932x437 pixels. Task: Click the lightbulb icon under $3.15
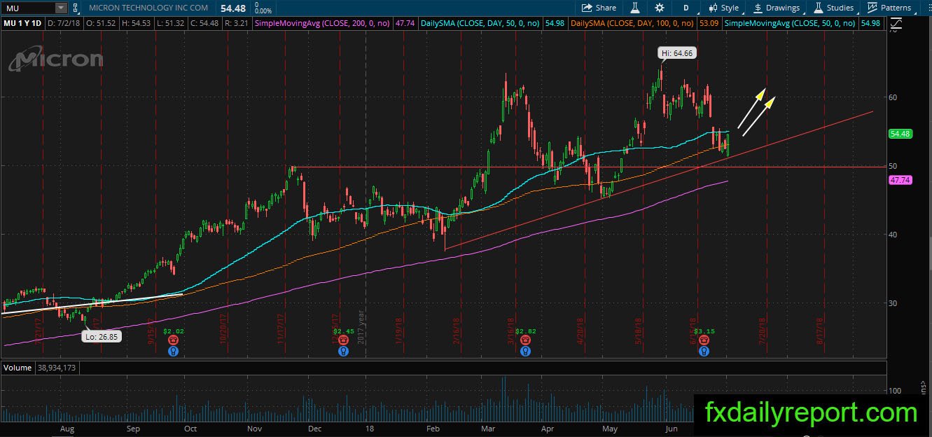click(x=704, y=351)
